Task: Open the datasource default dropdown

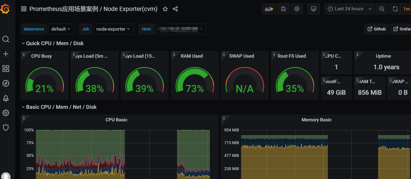Action: (61, 29)
